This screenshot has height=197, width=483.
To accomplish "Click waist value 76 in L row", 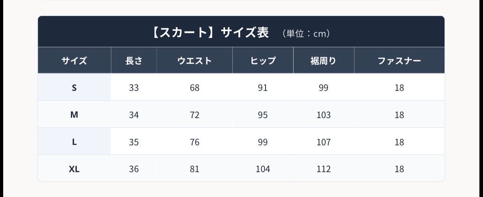I will tap(195, 142).
